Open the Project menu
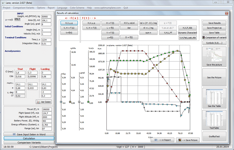The width and height of the screenshot is (234, 150). coord(7,7)
